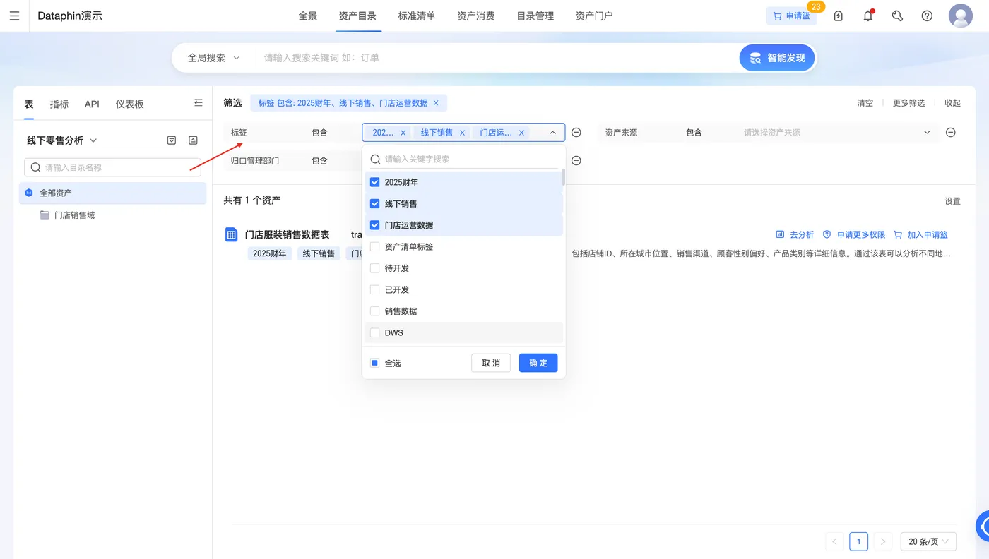Screen dimensions: 989x559
Task: Select the 全部资产 tree node
Action: (x=113, y=193)
